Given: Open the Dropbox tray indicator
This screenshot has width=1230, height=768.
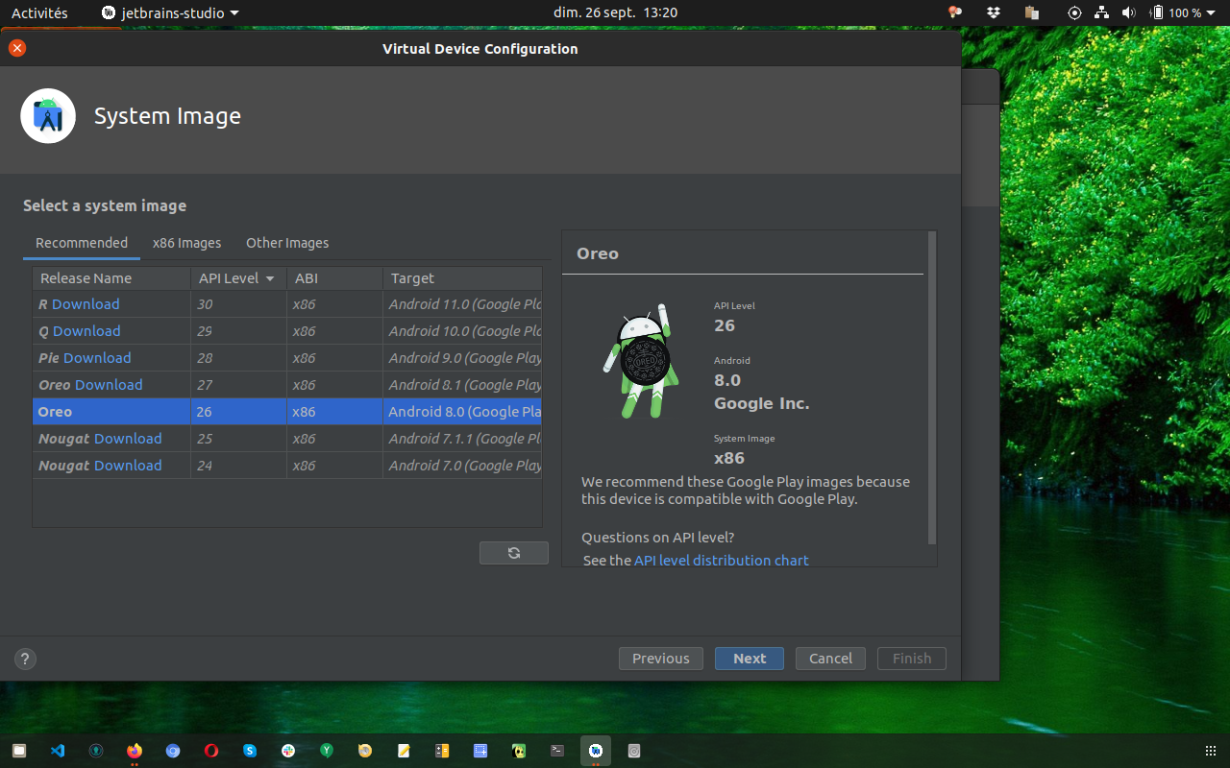Looking at the screenshot, I should click(994, 12).
